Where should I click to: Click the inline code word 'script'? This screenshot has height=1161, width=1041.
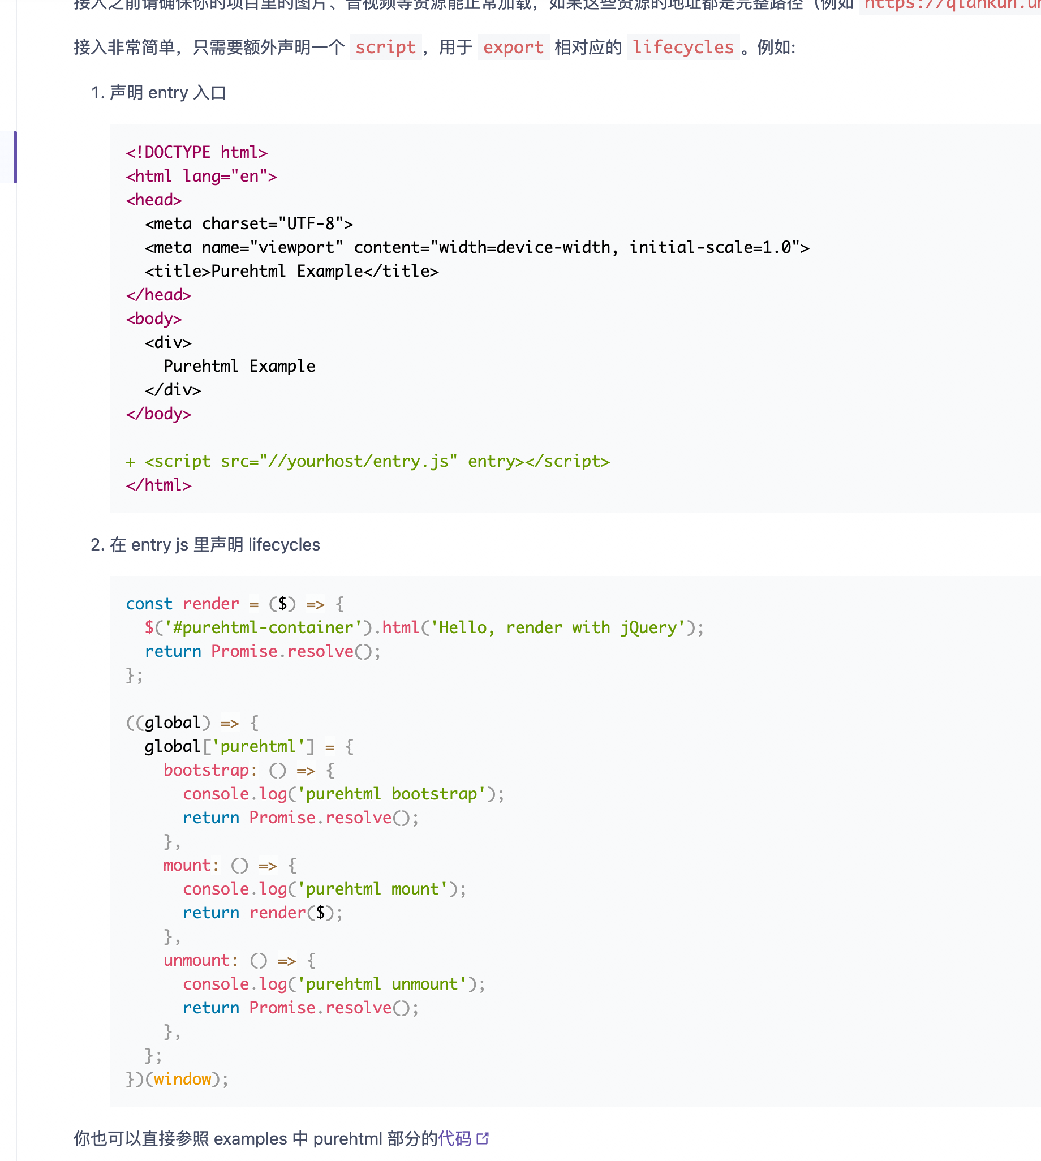pos(385,47)
